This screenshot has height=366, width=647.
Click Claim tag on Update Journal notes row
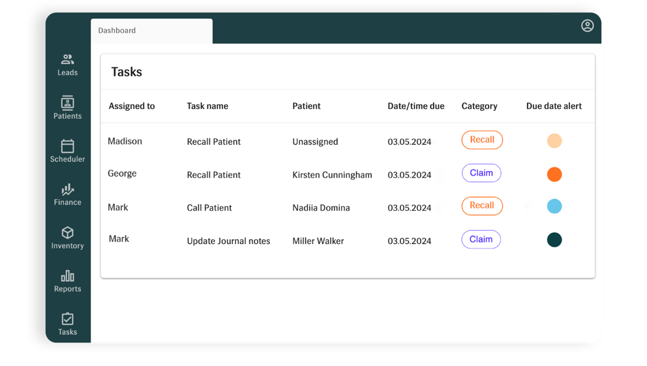pos(481,239)
